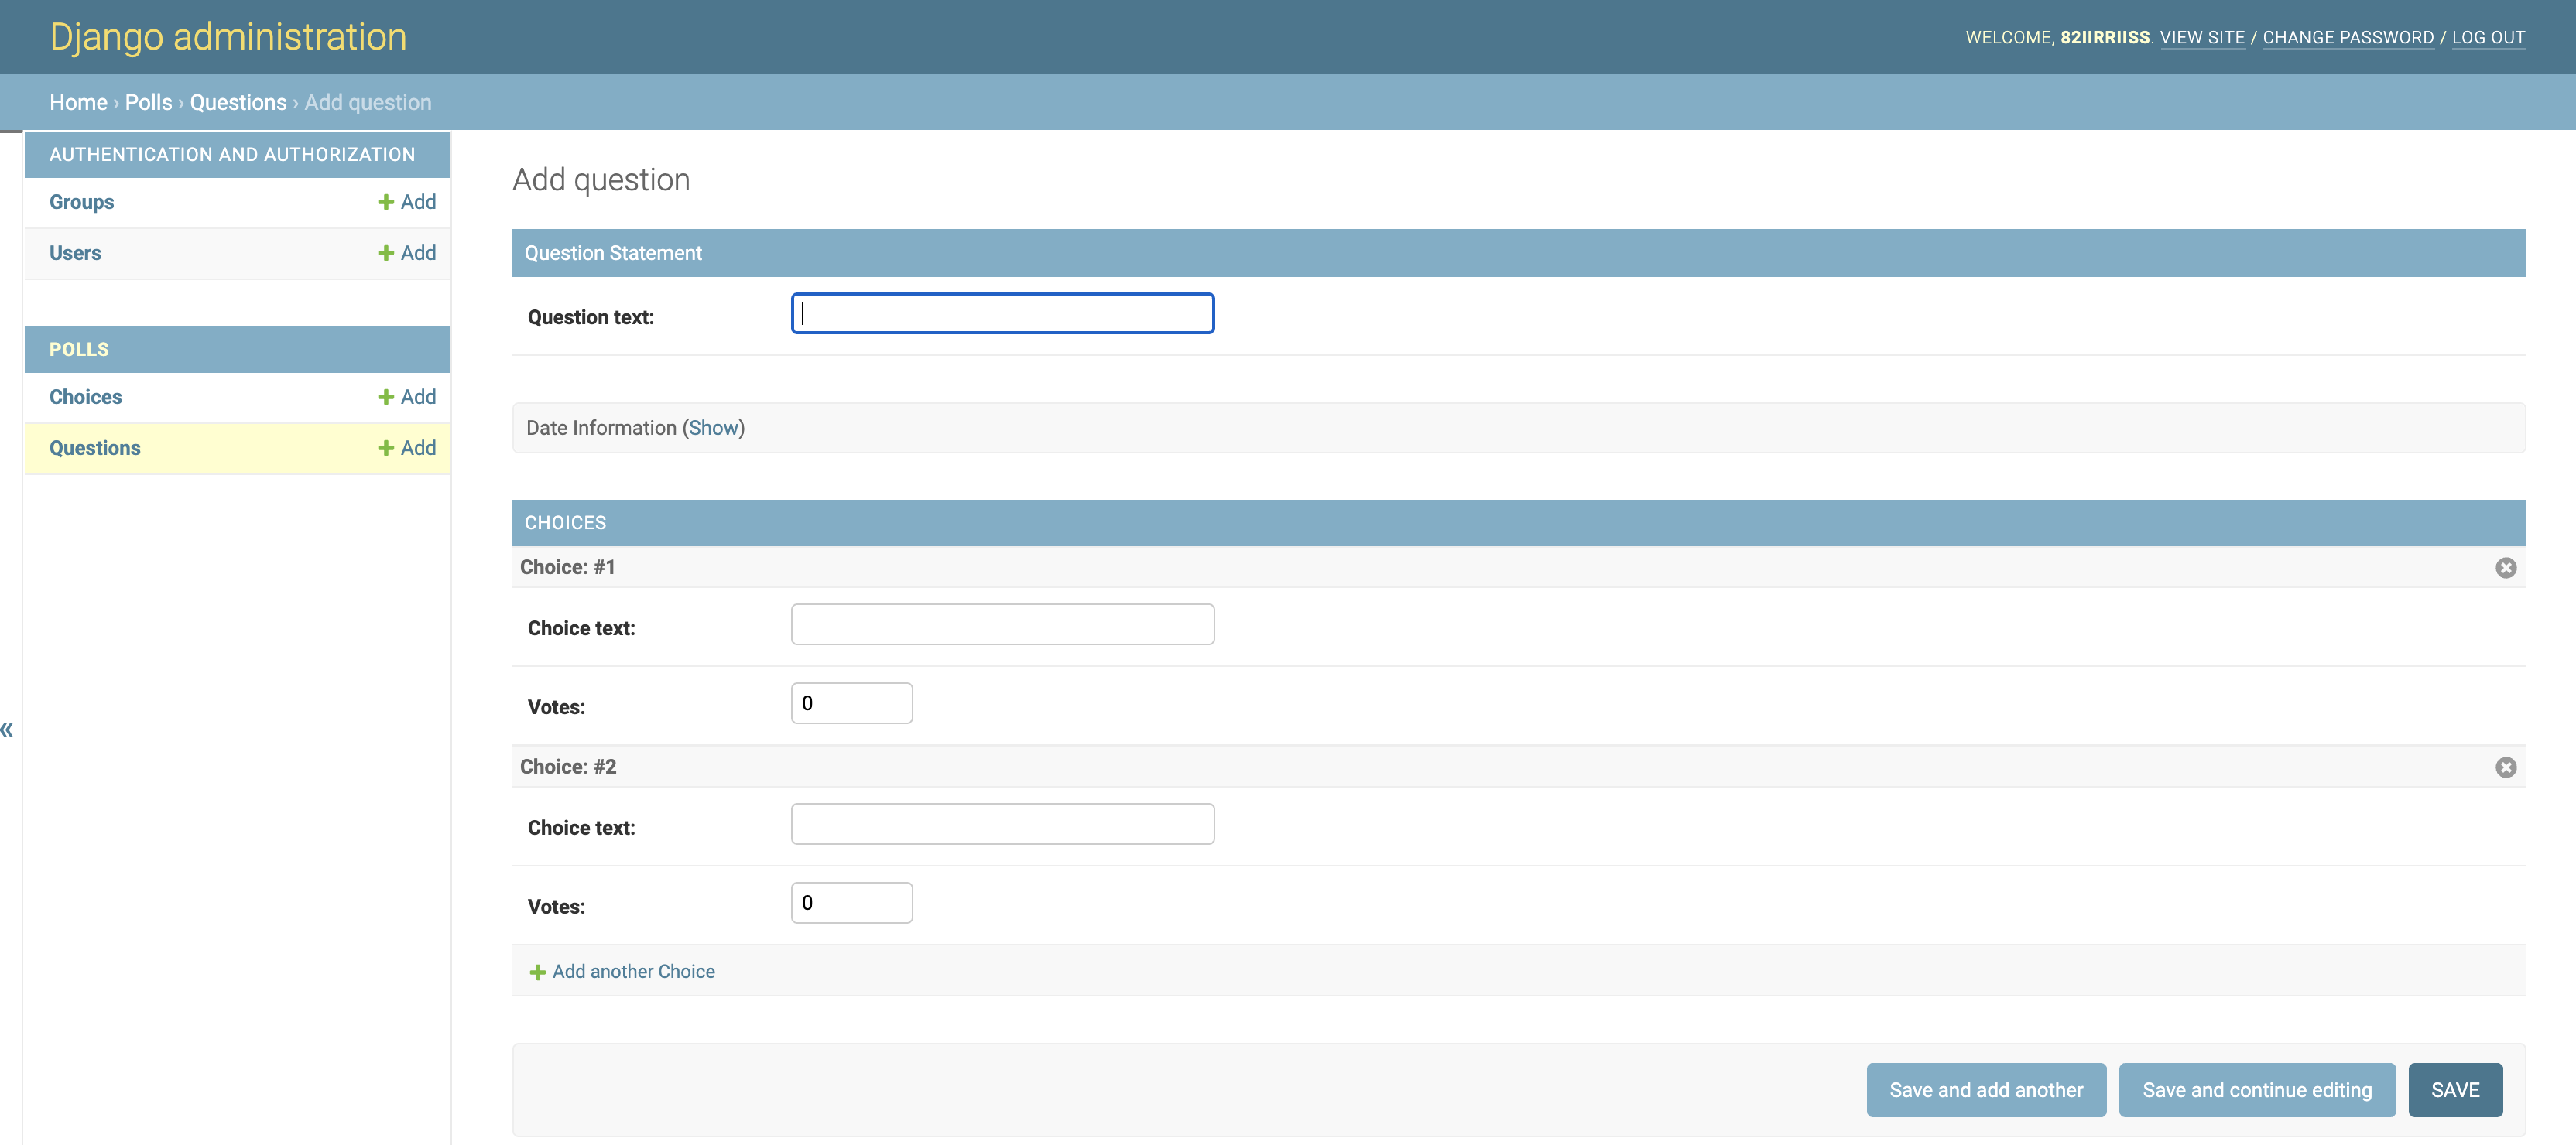Go to Home in the breadcrumbs

click(x=78, y=102)
